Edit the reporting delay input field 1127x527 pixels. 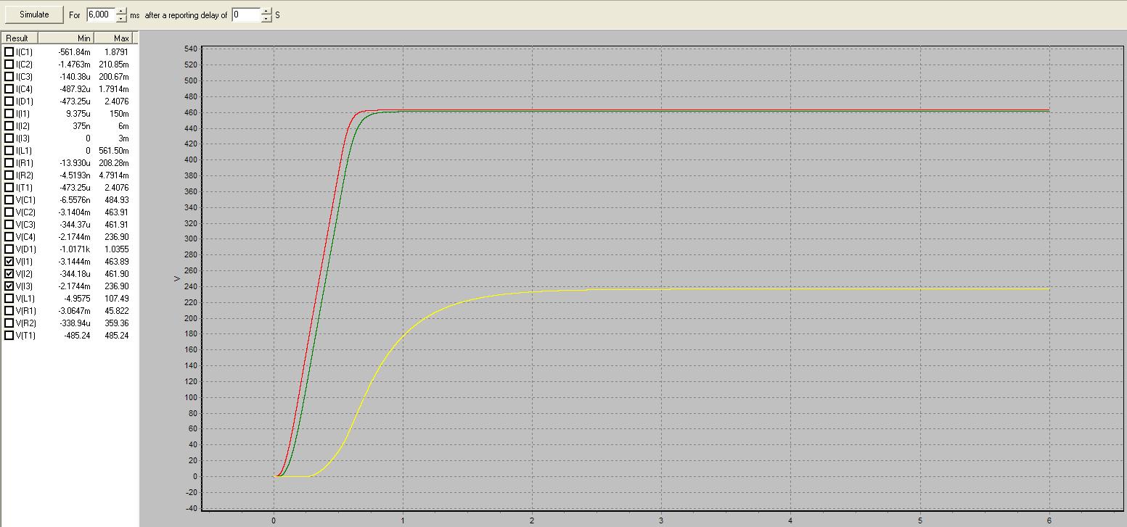[245, 14]
